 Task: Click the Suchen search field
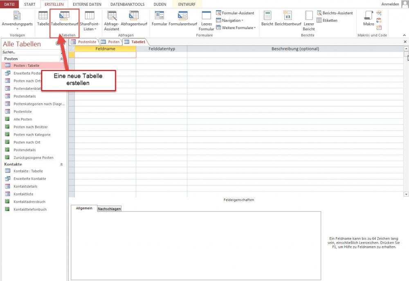pyautogui.click(x=31, y=52)
